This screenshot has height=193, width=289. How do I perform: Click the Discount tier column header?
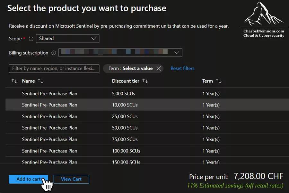(126, 81)
